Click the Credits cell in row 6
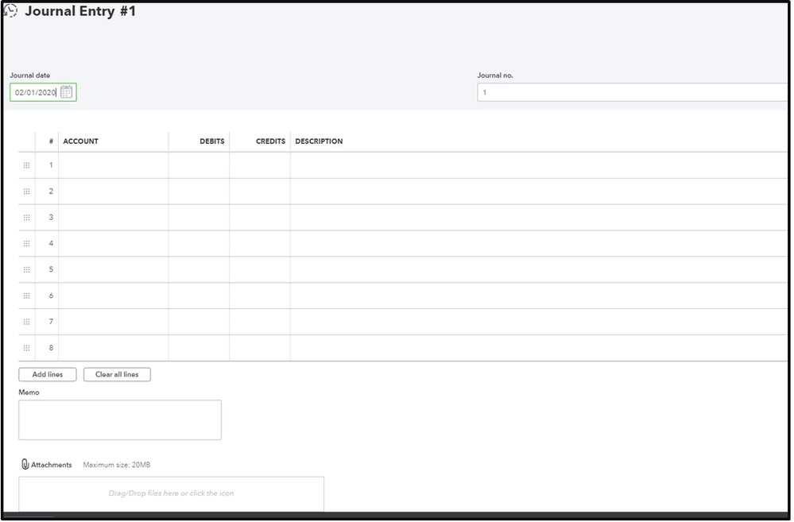 click(260, 296)
